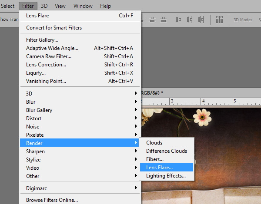Viewport: 261px width, 204px height.
Task: Select the highlighted Render item
Action: pos(80,143)
